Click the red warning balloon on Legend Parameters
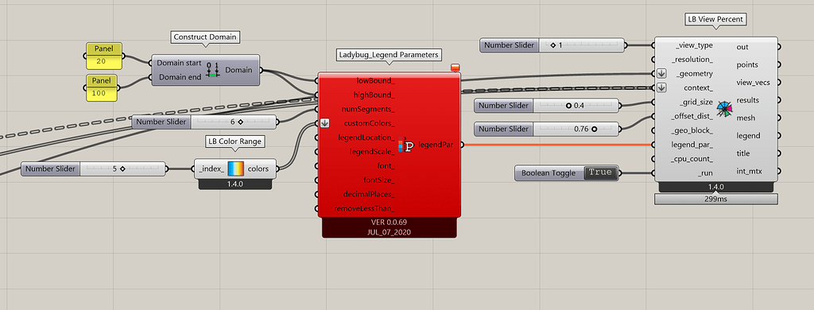The width and height of the screenshot is (814, 310). (455, 68)
